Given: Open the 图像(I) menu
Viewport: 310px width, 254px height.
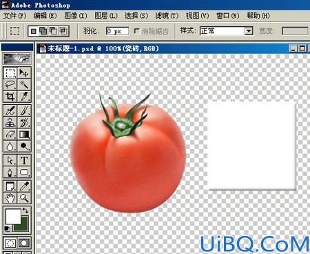Looking at the screenshot, I should tap(76, 16).
